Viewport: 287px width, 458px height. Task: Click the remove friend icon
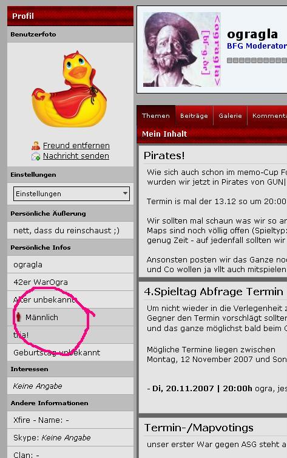tap(36, 145)
